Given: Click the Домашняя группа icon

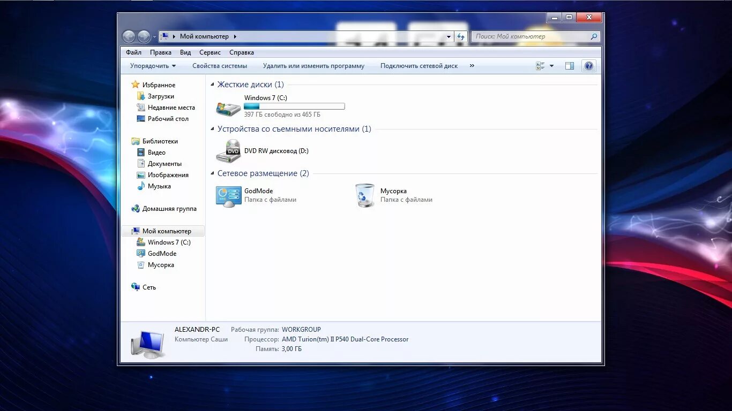Looking at the screenshot, I should point(136,209).
